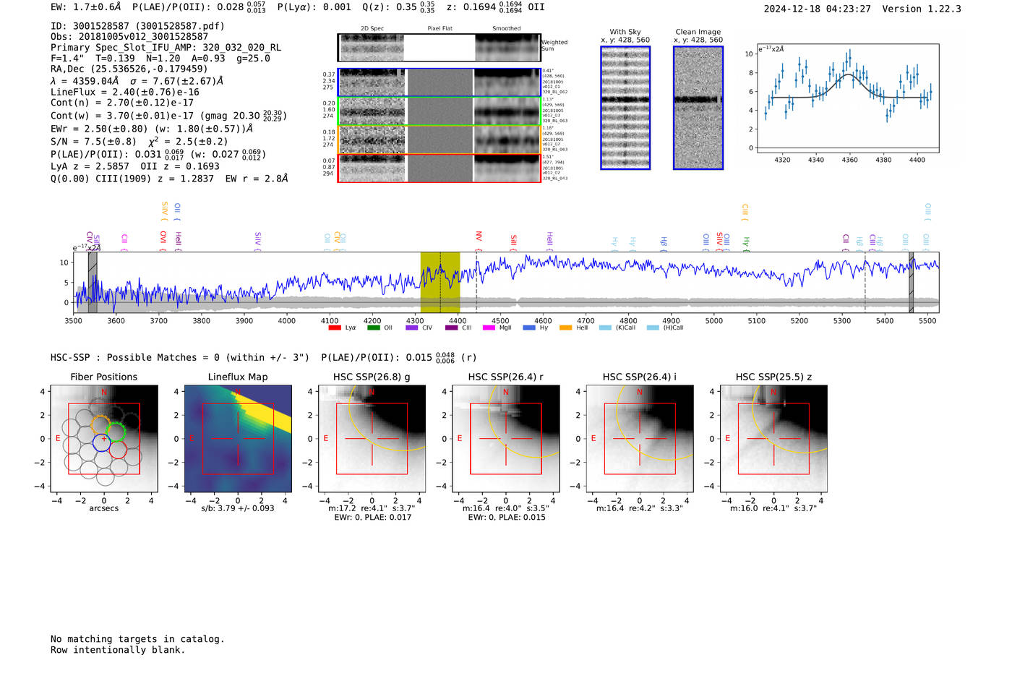Click the (H)CaII legend swatch
Screen dimensions: 1012x689
click(x=653, y=328)
